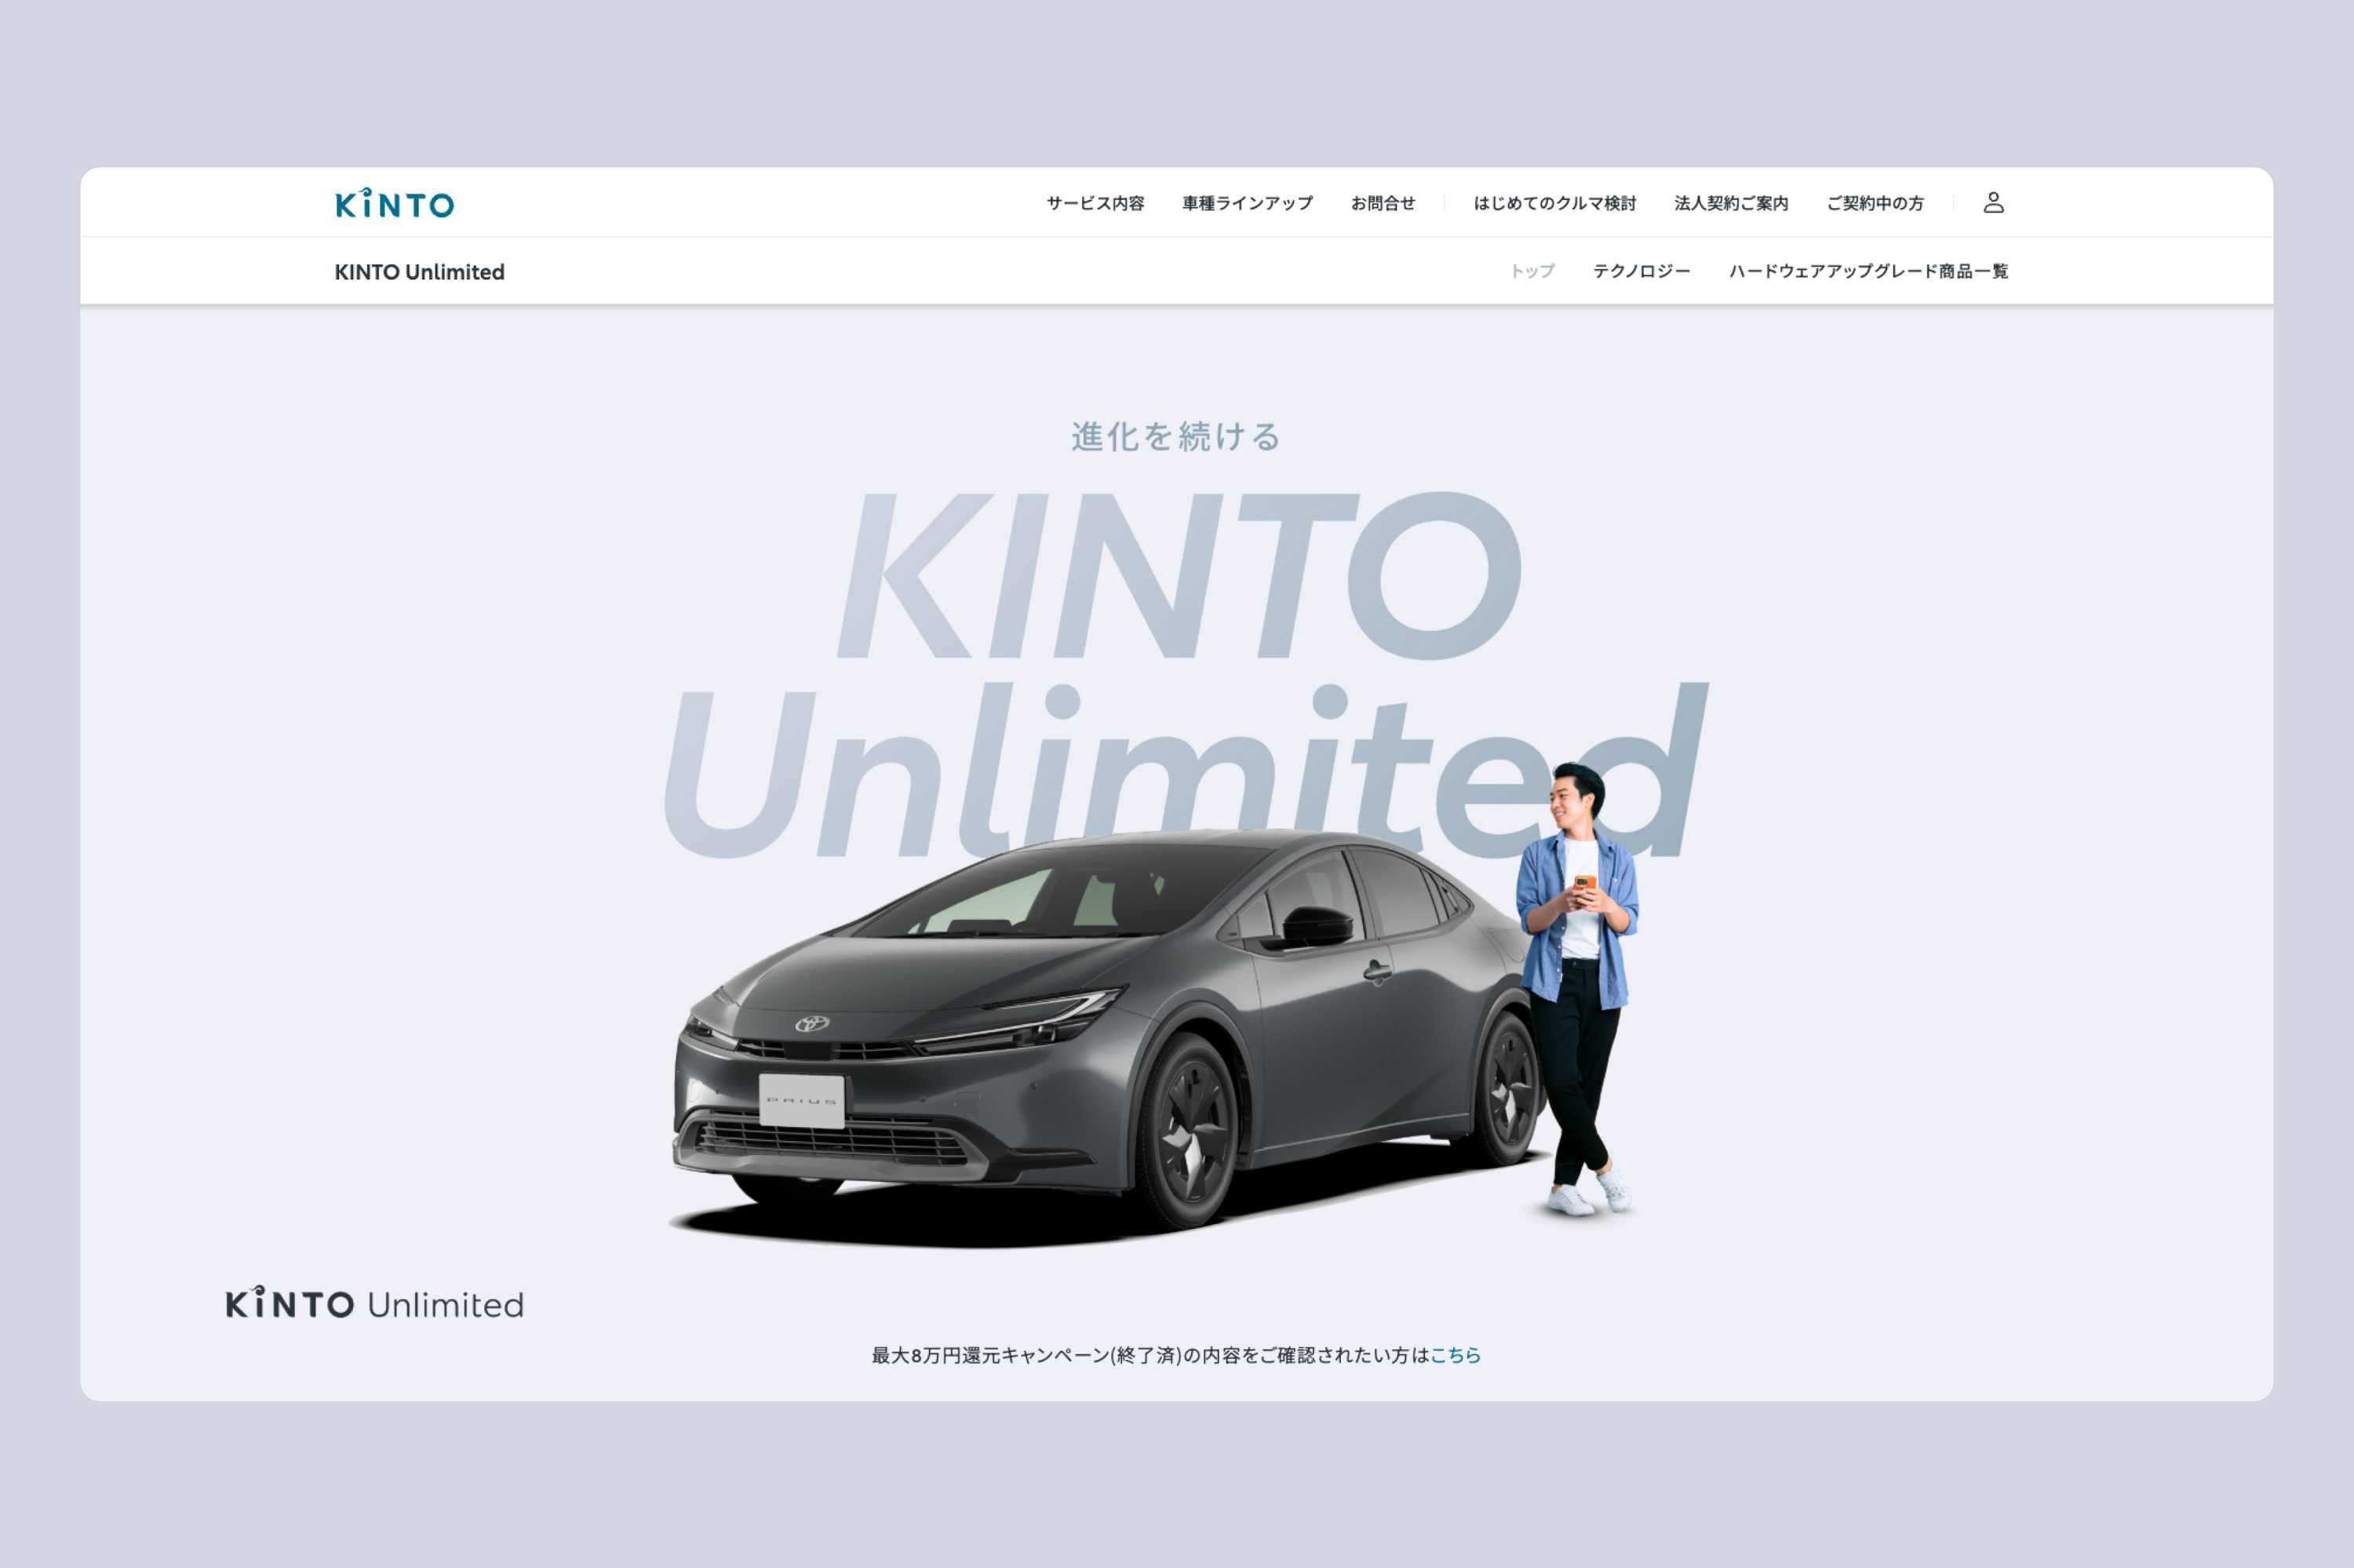Click the 進化を続ける tagline text

coord(1175,436)
